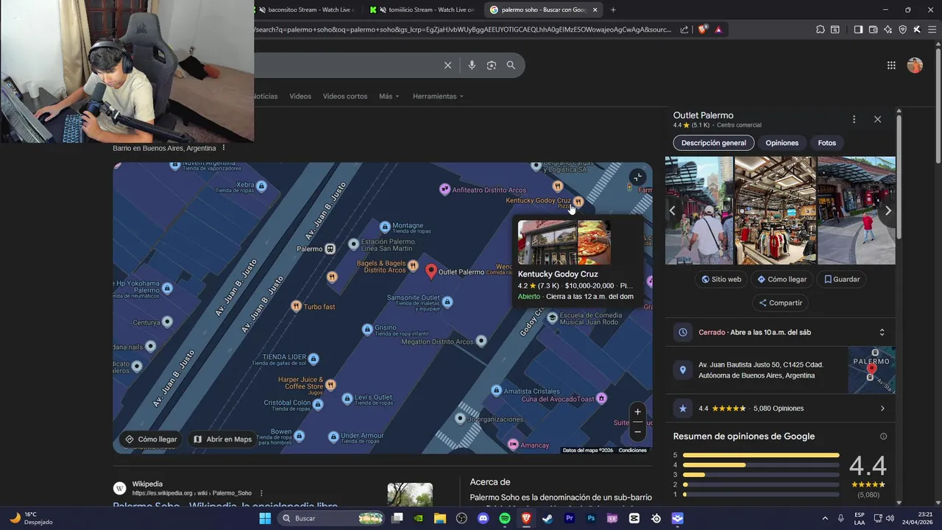Click Levi's Outlet map marker
The image size is (942, 530).
(347, 399)
